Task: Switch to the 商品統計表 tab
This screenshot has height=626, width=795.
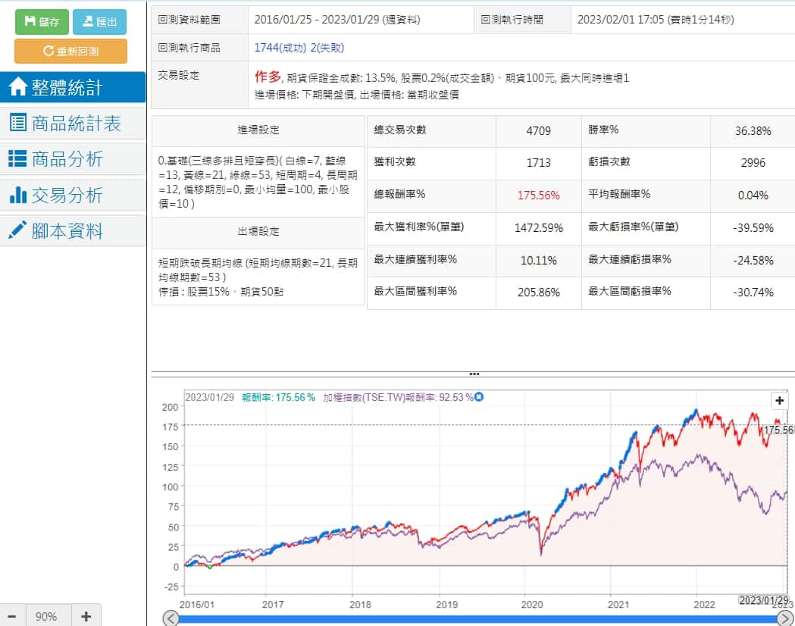Action: 73,123
